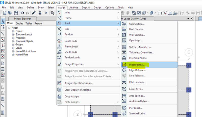The width and height of the screenshot is (202, 117).
Task: Collapse the Model root tree node
Action: click(9, 28)
